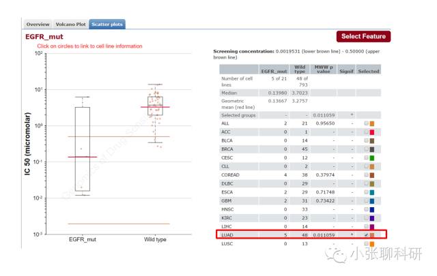Select the LUAD row label
Screen dimensions: 437x276
(227, 235)
